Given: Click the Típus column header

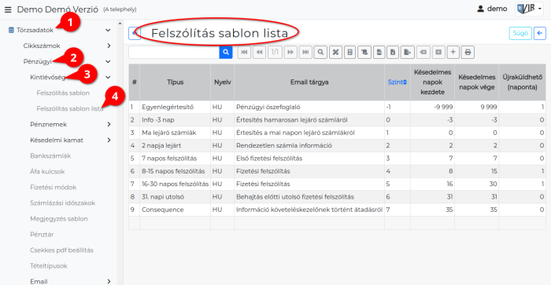Looking at the screenshot, I should coord(175,82).
